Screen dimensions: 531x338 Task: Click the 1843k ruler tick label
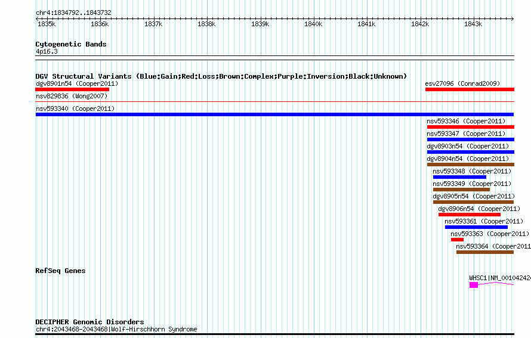473,24
